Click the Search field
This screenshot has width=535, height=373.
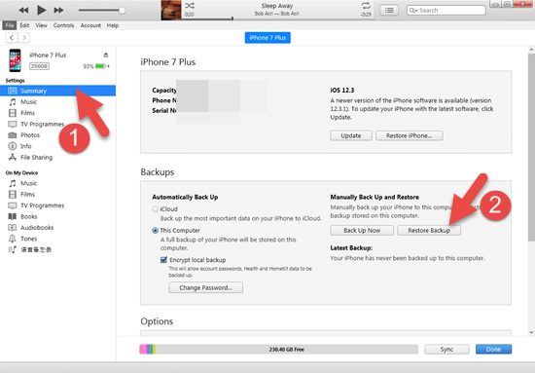pyautogui.click(x=446, y=11)
